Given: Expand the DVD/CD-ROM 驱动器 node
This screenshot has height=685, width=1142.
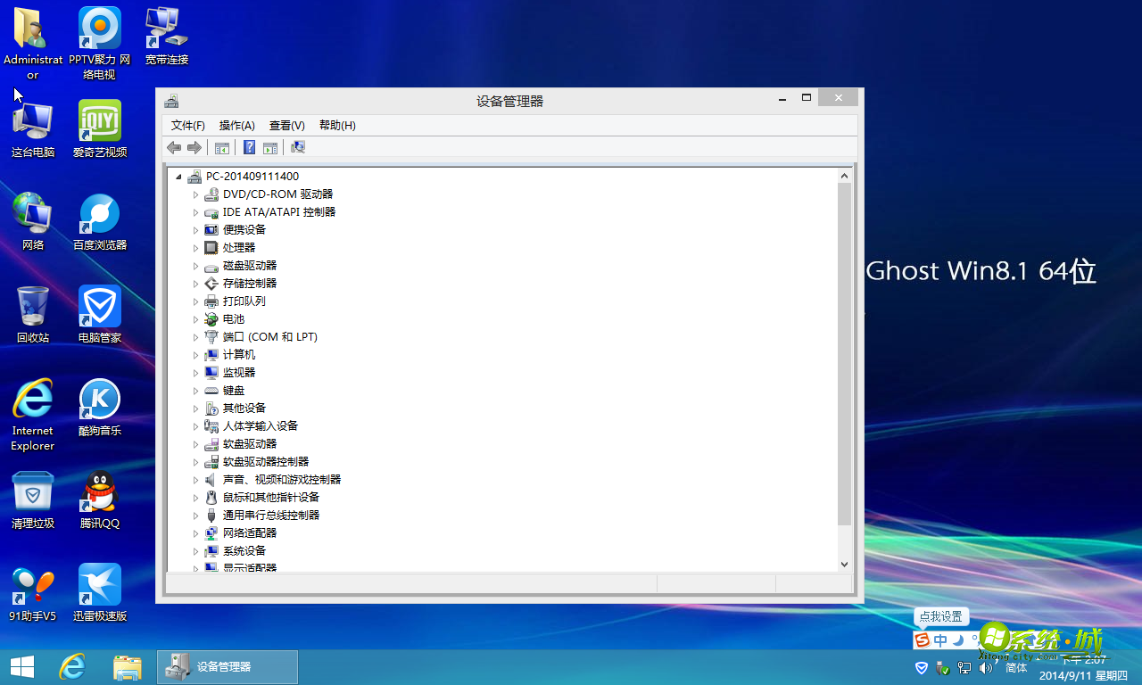Looking at the screenshot, I should click(x=196, y=194).
